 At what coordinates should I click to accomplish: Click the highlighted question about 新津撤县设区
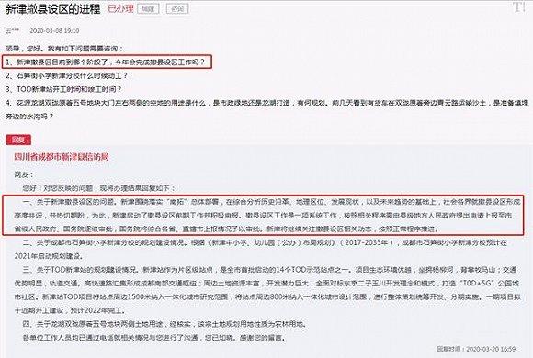point(108,62)
